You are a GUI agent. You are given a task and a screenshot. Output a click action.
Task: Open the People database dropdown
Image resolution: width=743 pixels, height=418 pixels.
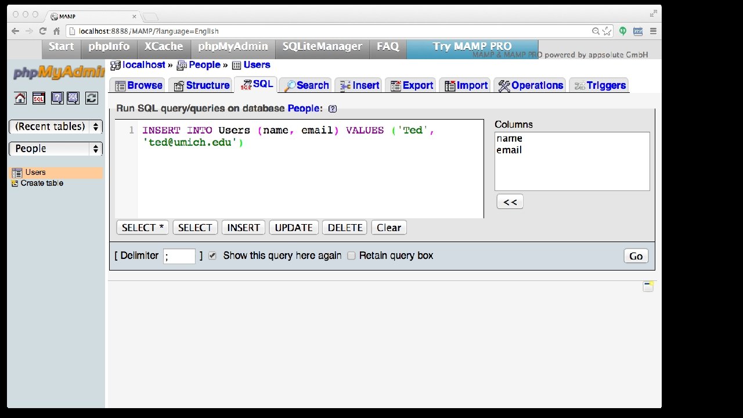pos(56,149)
